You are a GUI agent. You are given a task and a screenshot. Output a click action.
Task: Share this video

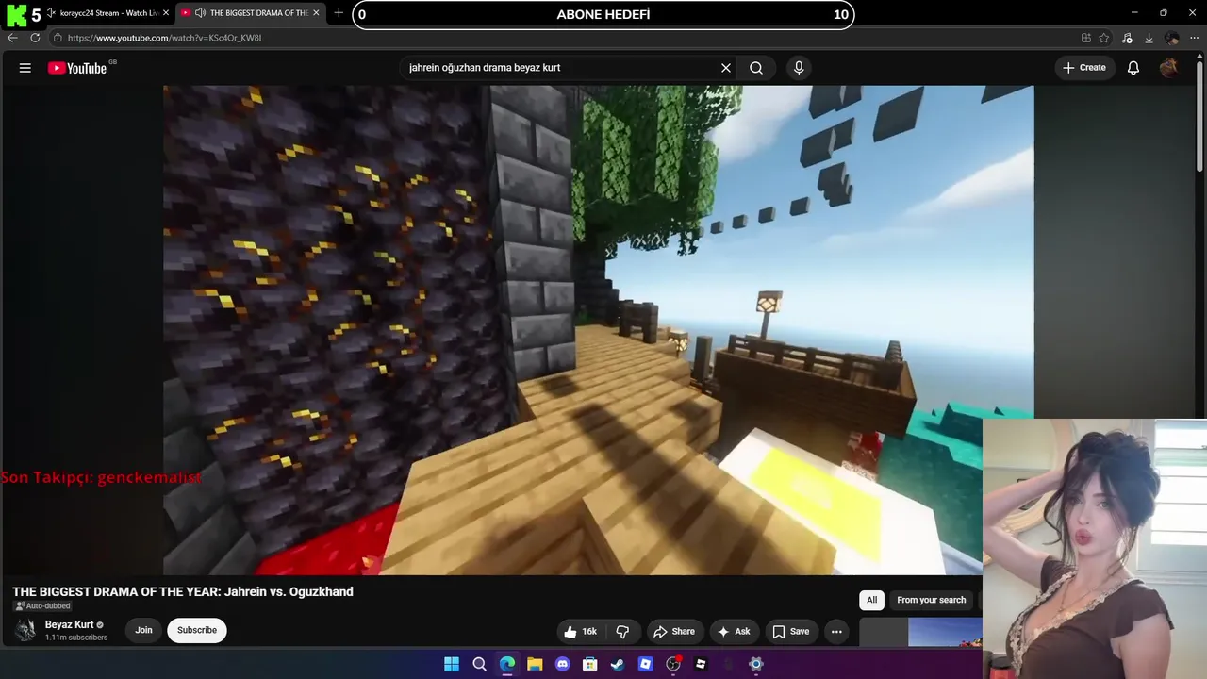pyautogui.click(x=674, y=632)
